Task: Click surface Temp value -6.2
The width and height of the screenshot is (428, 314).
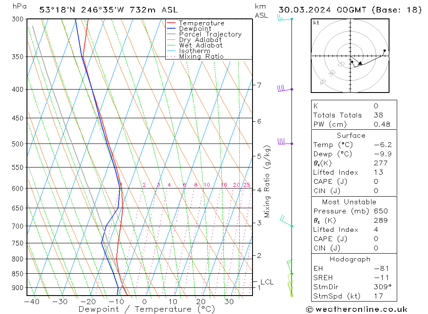Action: point(383,144)
